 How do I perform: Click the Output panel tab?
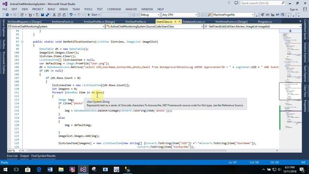coord(25,156)
